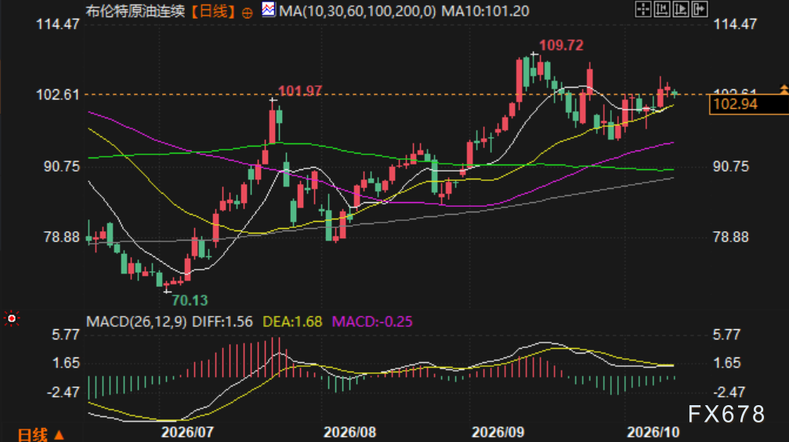
Task: Click the MACD(26,12,9) indicator label
Action: click(x=136, y=321)
